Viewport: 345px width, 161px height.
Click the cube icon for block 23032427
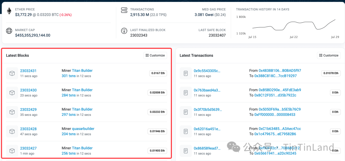12,151
